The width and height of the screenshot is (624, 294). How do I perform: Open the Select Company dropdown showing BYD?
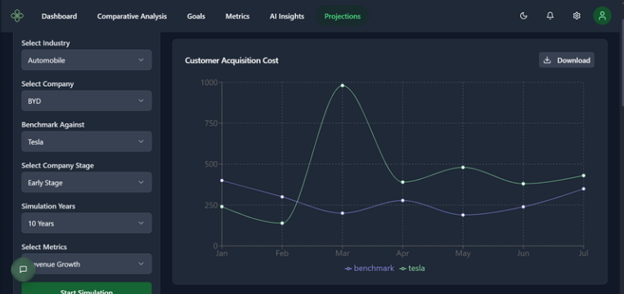point(87,101)
